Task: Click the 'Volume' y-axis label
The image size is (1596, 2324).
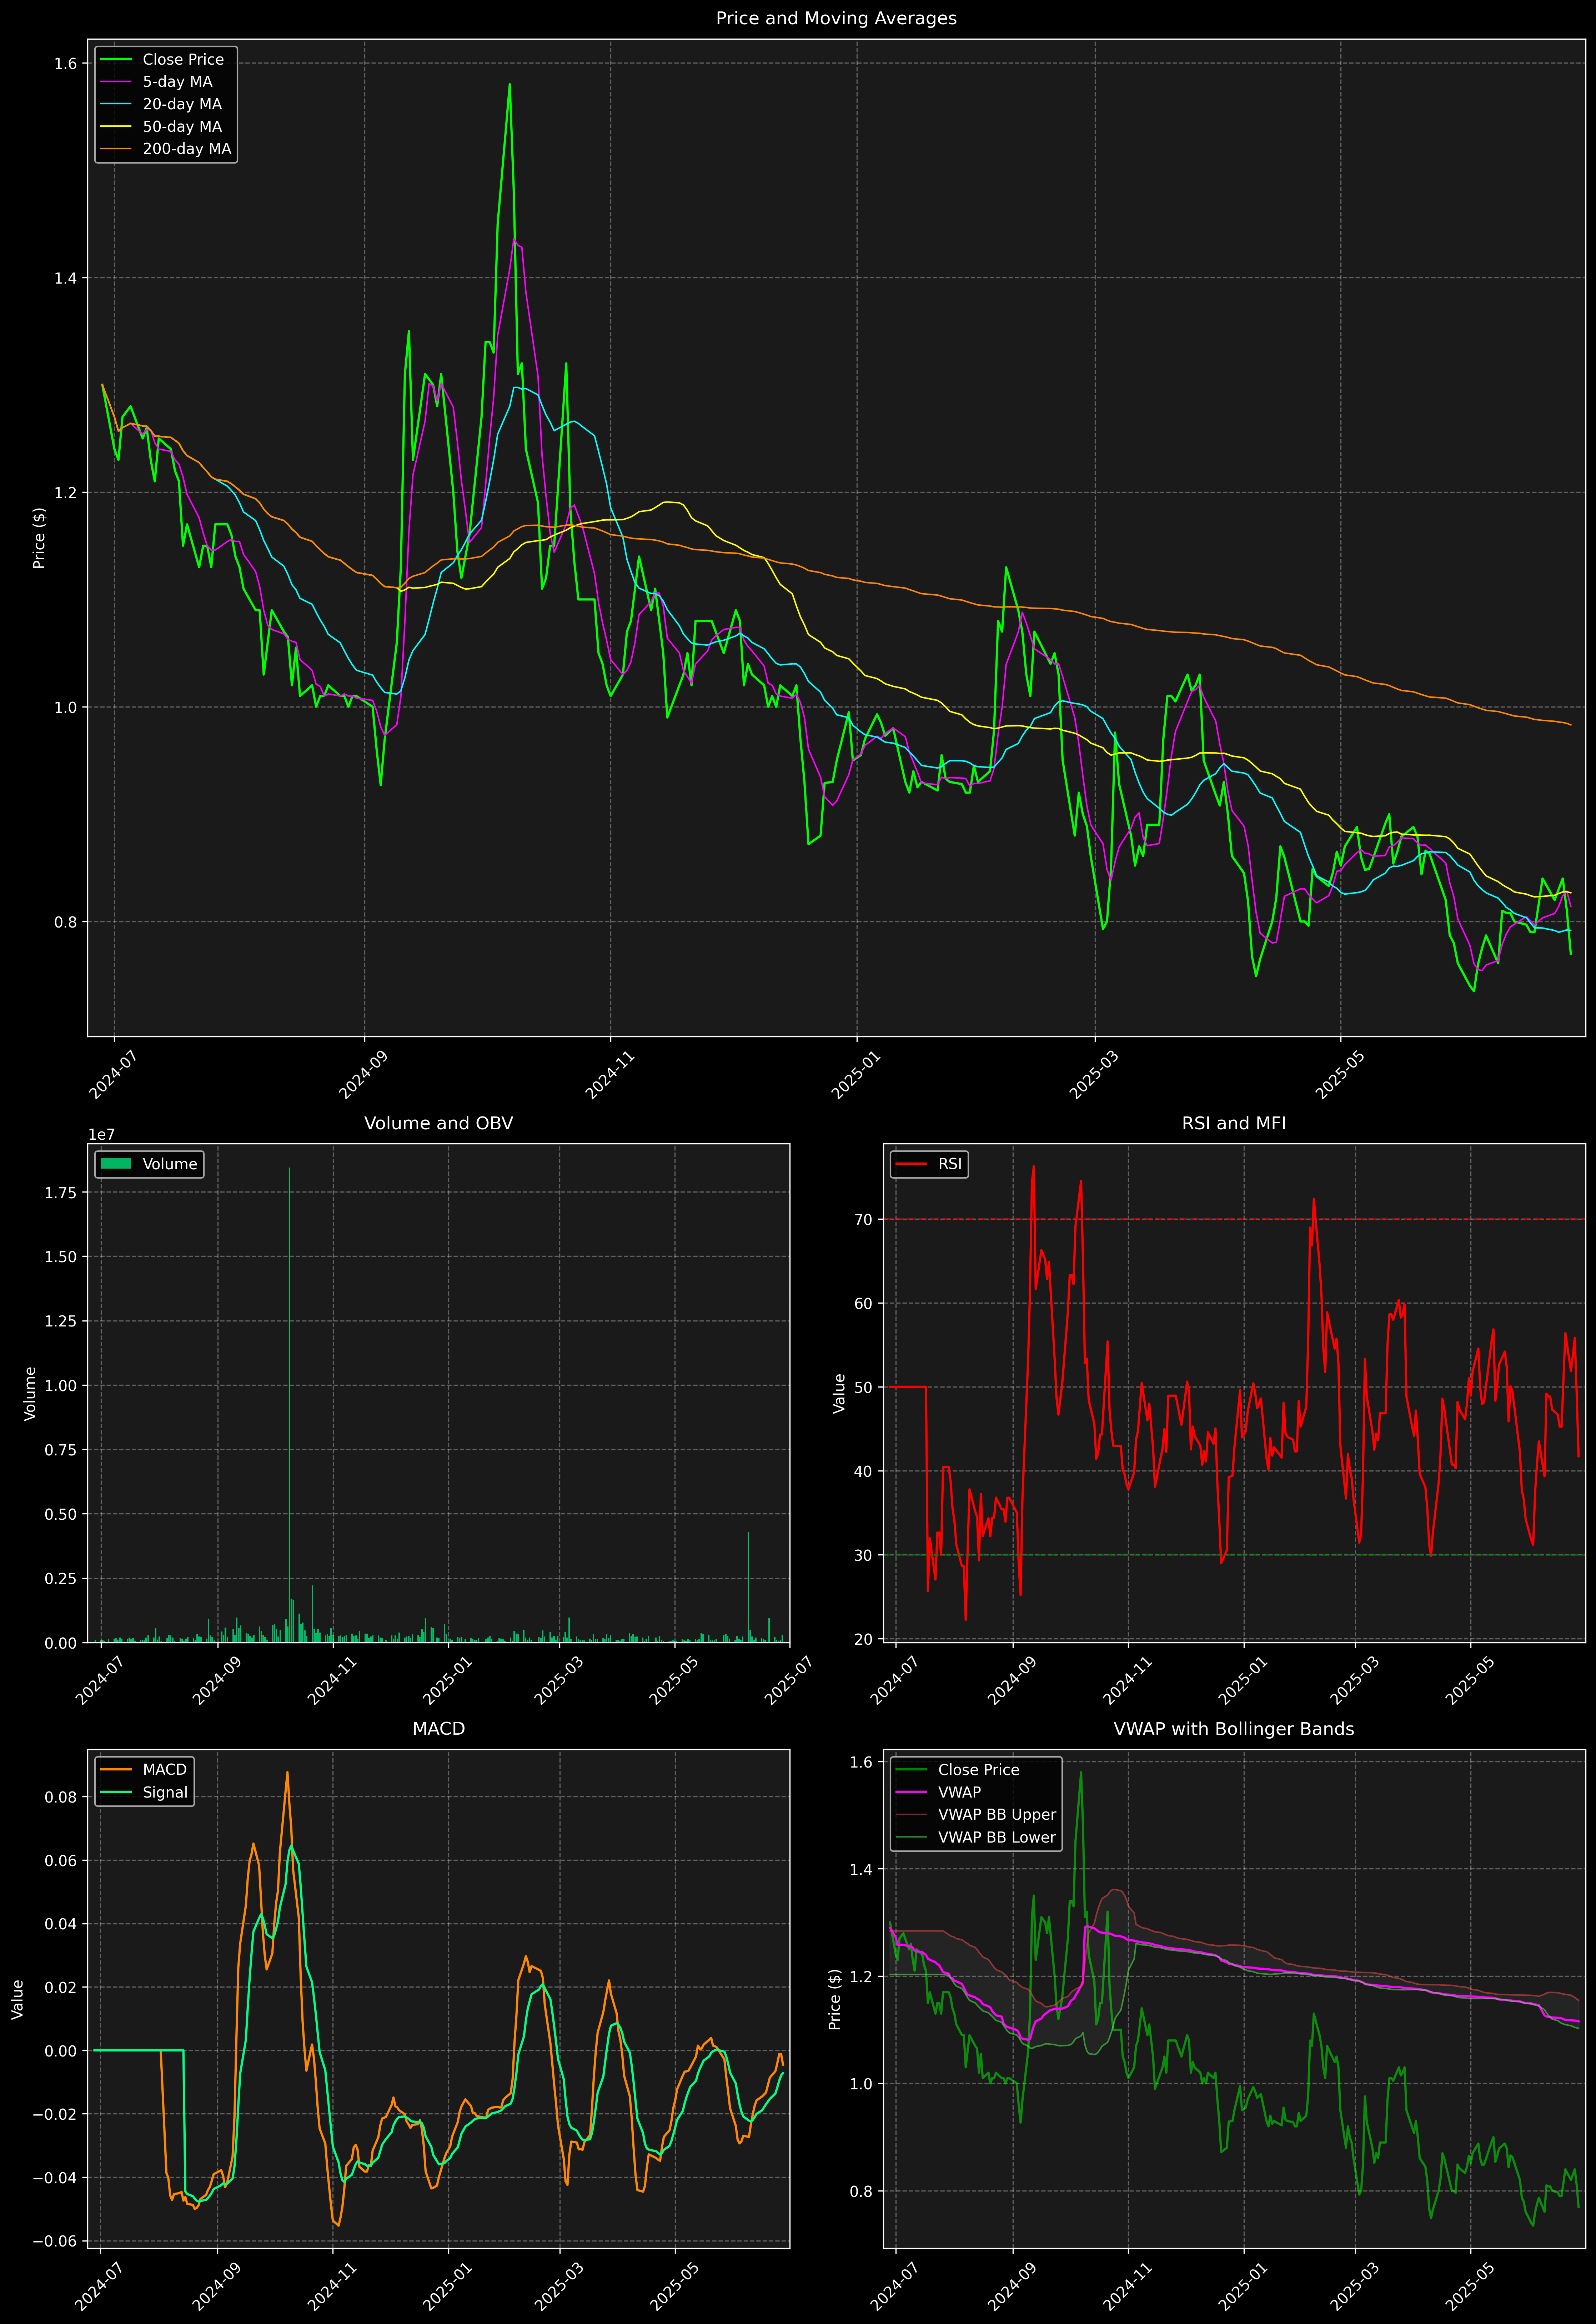Action: 30,1393
